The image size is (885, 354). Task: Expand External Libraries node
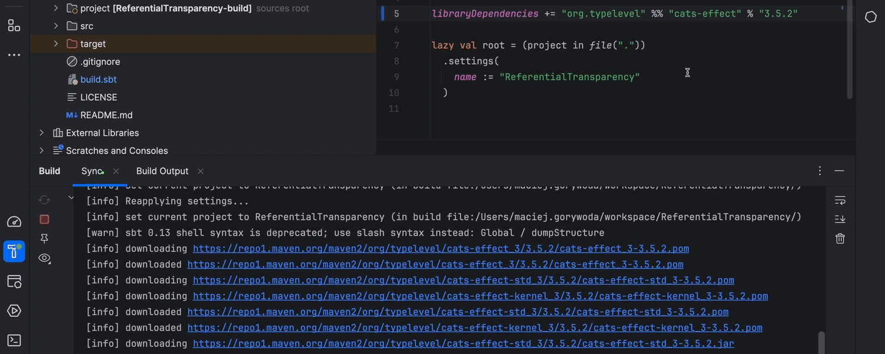pyautogui.click(x=41, y=133)
